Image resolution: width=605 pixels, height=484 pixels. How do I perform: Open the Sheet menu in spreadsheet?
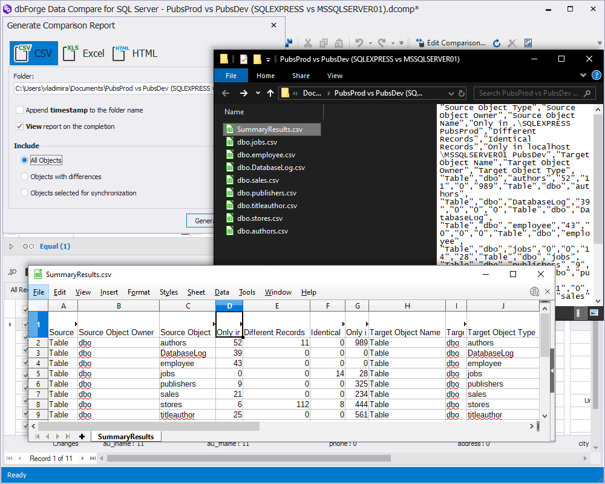click(x=196, y=292)
